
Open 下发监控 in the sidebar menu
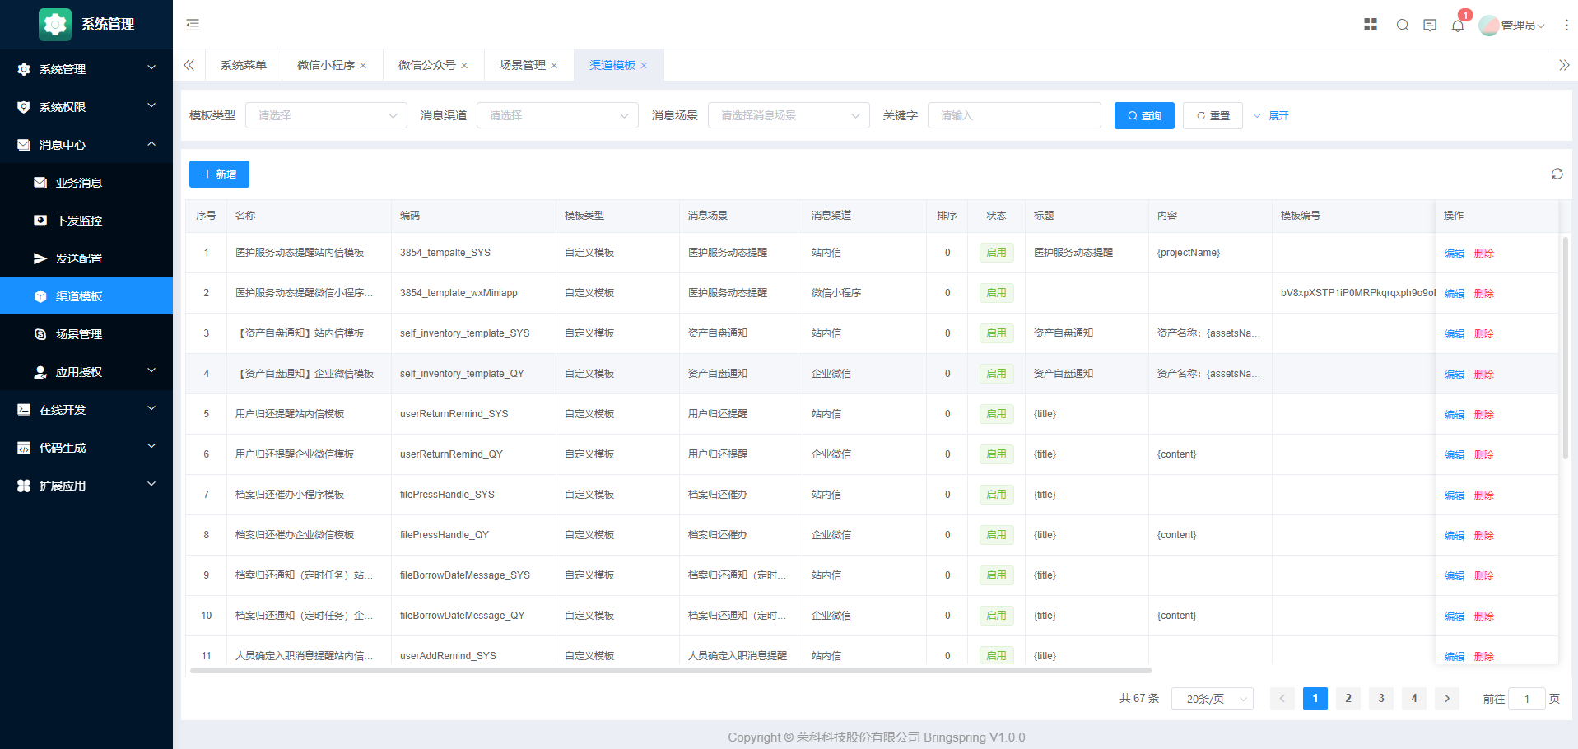pyautogui.click(x=79, y=221)
